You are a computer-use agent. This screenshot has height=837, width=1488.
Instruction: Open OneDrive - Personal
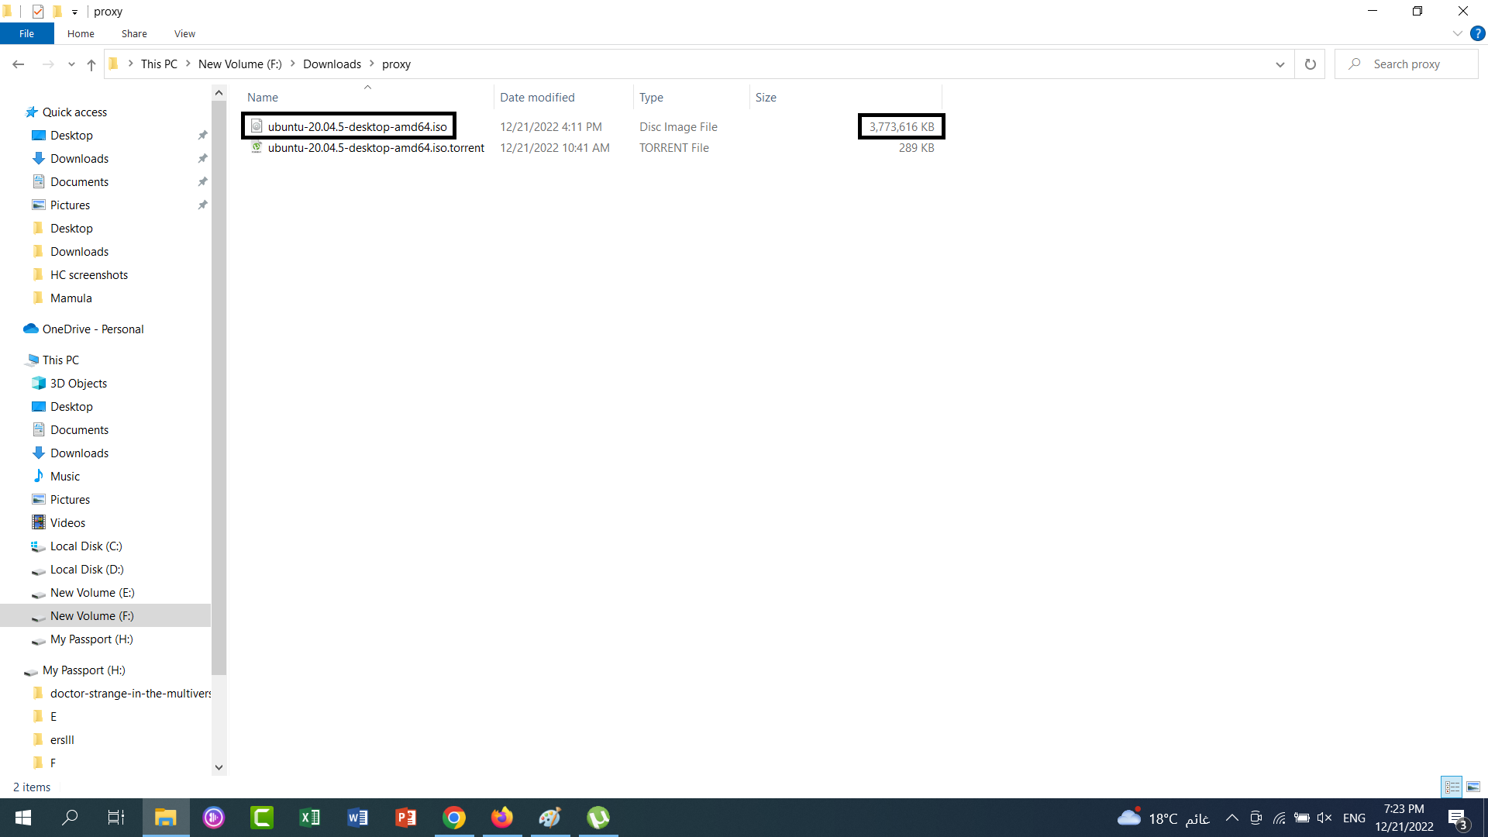coord(93,329)
